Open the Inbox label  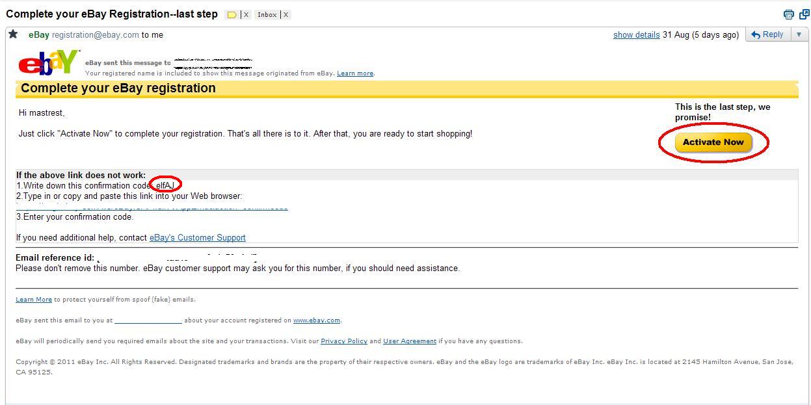click(x=267, y=14)
